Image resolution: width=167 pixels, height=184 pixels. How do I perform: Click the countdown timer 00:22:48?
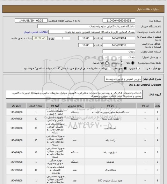click(40, 38)
